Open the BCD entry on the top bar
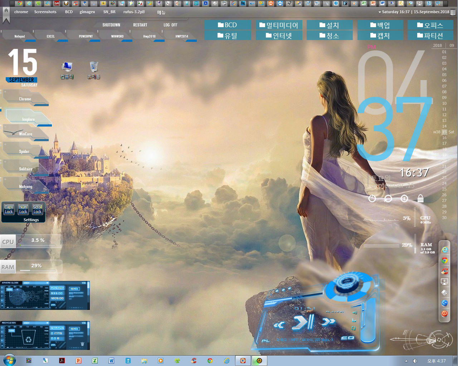The image size is (458, 366). coord(69,12)
